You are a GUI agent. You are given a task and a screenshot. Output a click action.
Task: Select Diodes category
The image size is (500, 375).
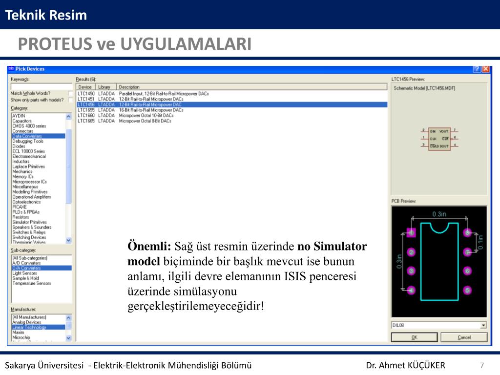(38, 146)
